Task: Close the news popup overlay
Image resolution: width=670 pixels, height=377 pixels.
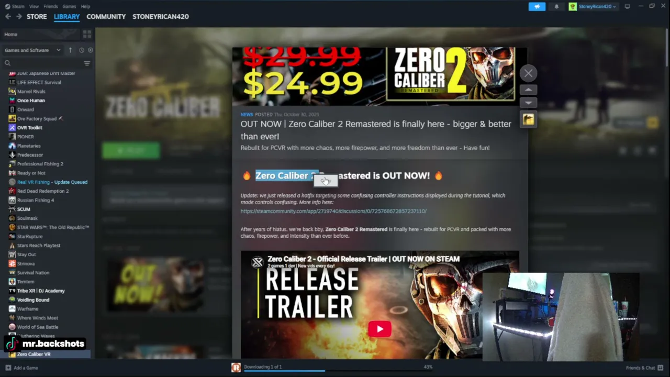Action: [x=528, y=74]
